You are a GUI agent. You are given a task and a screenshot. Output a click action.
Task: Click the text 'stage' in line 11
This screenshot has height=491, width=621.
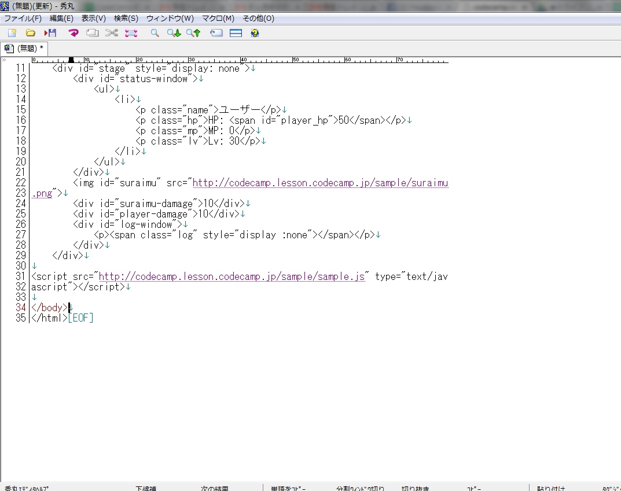pyautogui.click(x=112, y=68)
